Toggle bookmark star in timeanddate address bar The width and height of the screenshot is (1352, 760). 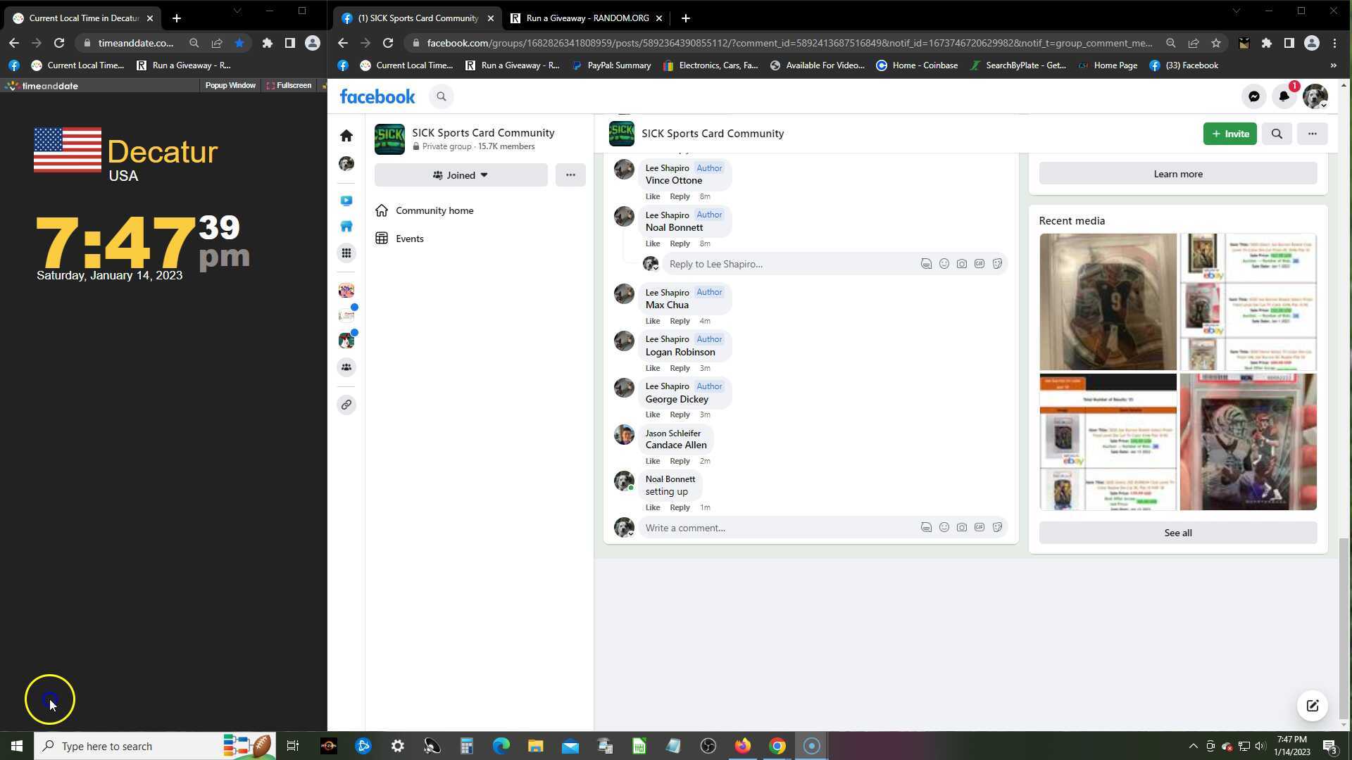(239, 43)
